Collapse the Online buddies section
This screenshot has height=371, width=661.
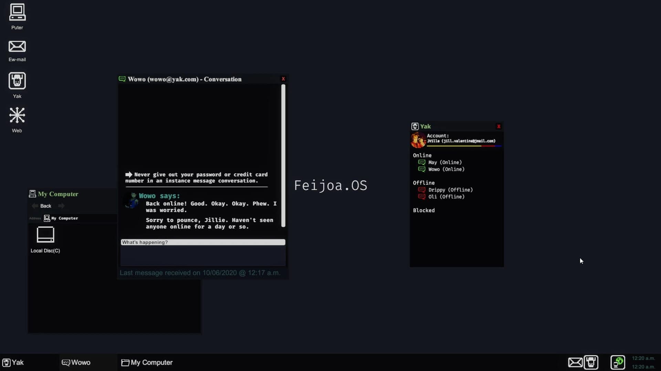coord(422,155)
